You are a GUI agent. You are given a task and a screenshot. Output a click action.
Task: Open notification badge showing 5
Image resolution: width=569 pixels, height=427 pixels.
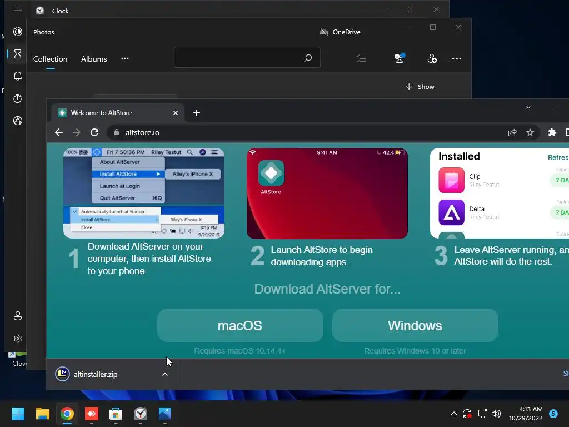553,413
